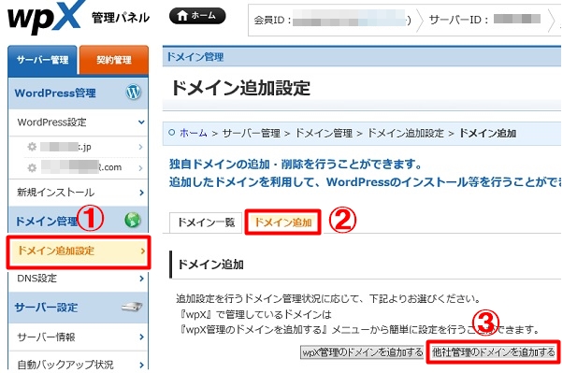Click gear icon for the .com site

pos(32,167)
